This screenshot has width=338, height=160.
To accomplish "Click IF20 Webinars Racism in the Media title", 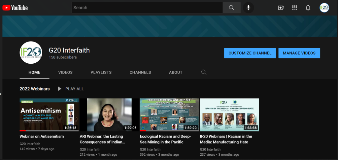I will tap(226, 139).
